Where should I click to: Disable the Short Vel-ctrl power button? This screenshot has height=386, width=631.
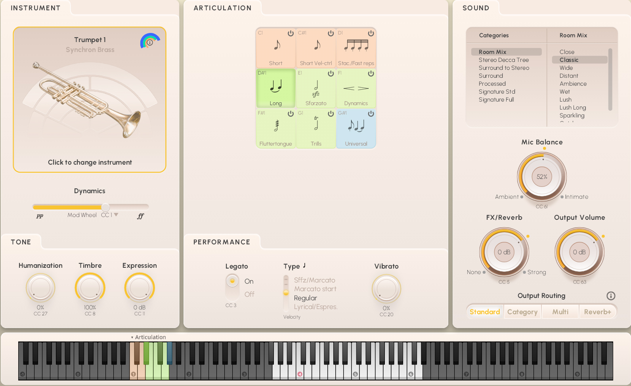click(331, 33)
